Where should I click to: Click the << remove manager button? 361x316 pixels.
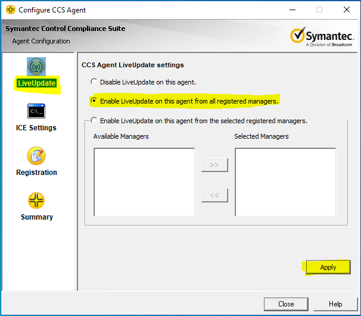[214, 195]
